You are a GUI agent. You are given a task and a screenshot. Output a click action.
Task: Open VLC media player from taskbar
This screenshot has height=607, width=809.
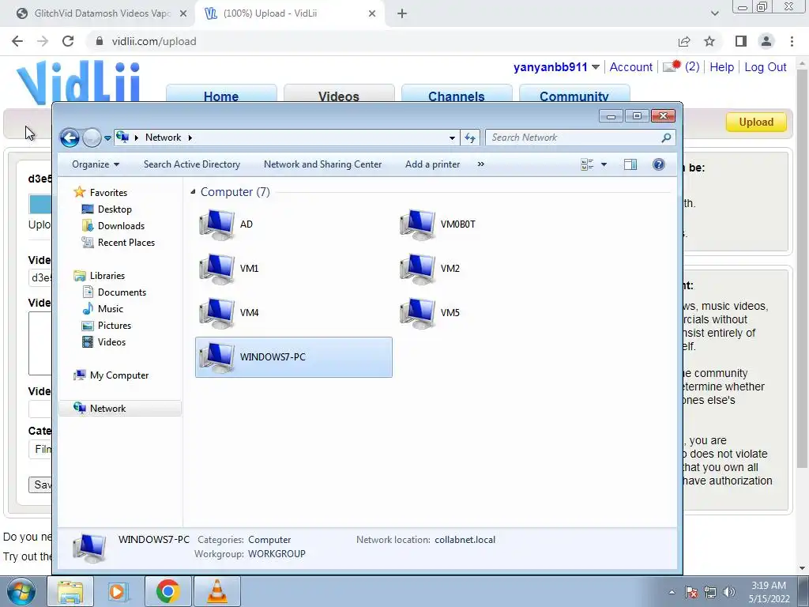217,591
